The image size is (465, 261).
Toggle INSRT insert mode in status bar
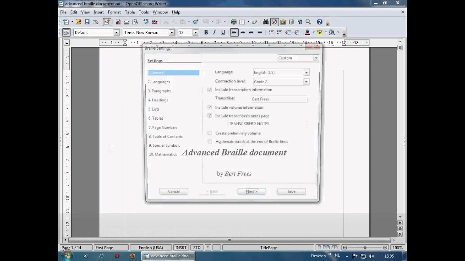click(x=181, y=248)
